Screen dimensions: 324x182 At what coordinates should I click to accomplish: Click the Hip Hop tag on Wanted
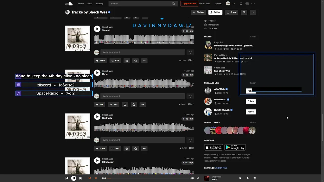[188, 31]
